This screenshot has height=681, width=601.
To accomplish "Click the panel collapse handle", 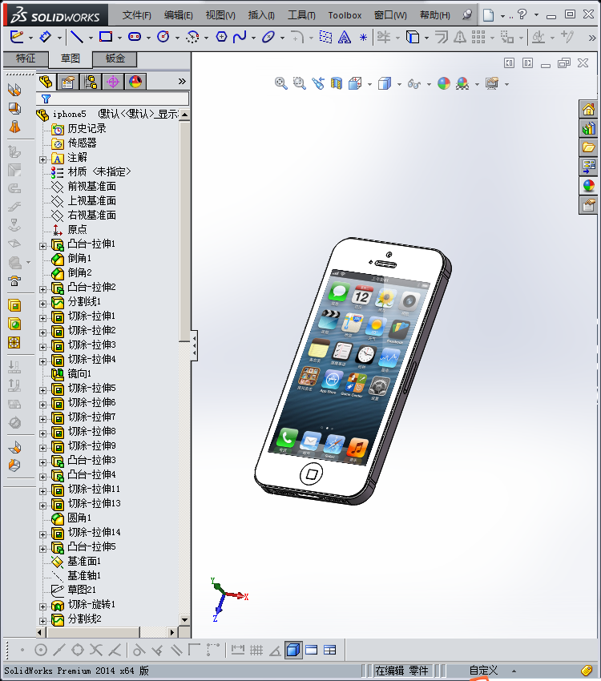I will coord(195,346).
